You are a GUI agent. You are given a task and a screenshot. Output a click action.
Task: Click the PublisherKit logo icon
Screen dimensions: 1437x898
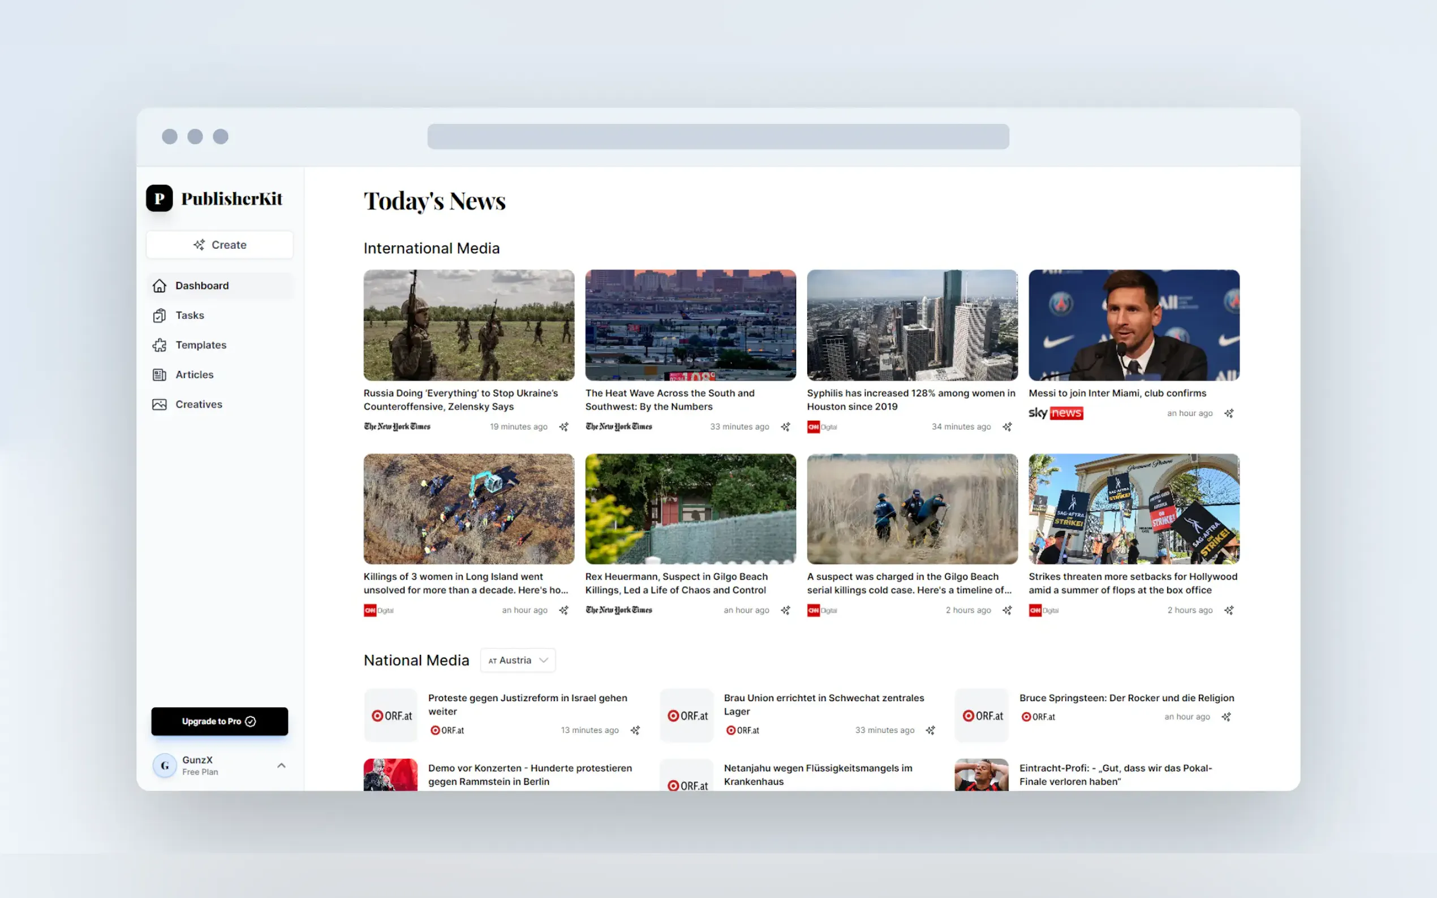tap(159, 198)
